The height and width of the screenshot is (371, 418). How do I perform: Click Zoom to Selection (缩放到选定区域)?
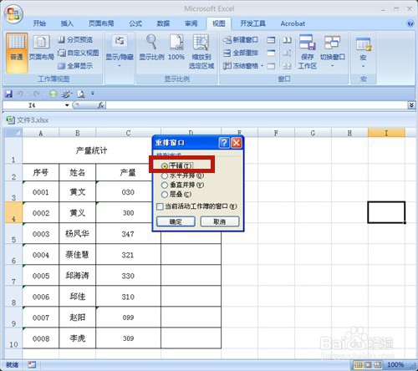pyautogui.click(x=201, y=52)
